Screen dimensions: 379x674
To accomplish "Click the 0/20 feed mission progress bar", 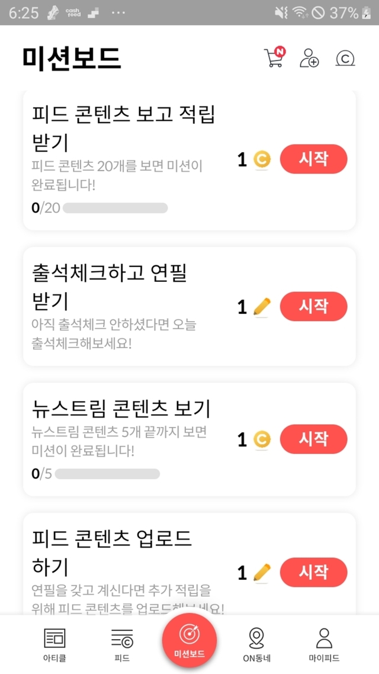I will (115, 208).
